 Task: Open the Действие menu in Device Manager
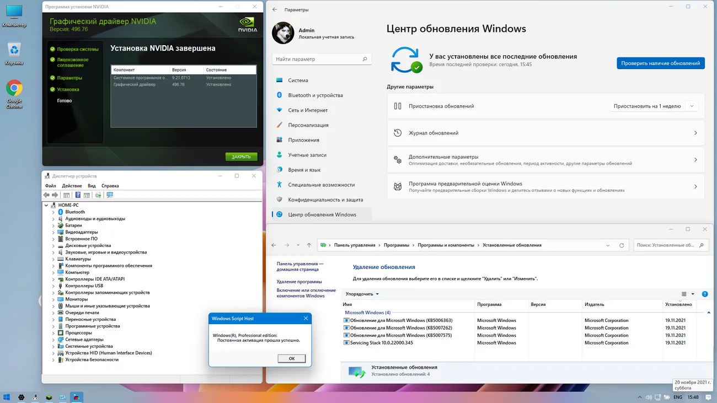[x=72, y=186]
